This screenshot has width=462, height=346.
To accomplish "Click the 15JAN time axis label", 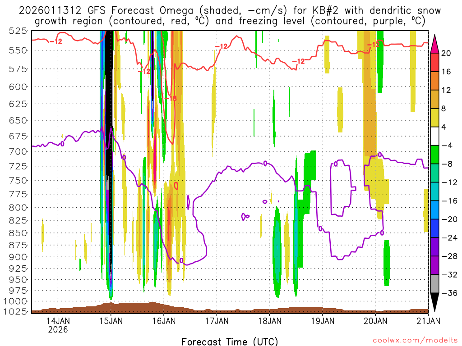I will point(111,321).
